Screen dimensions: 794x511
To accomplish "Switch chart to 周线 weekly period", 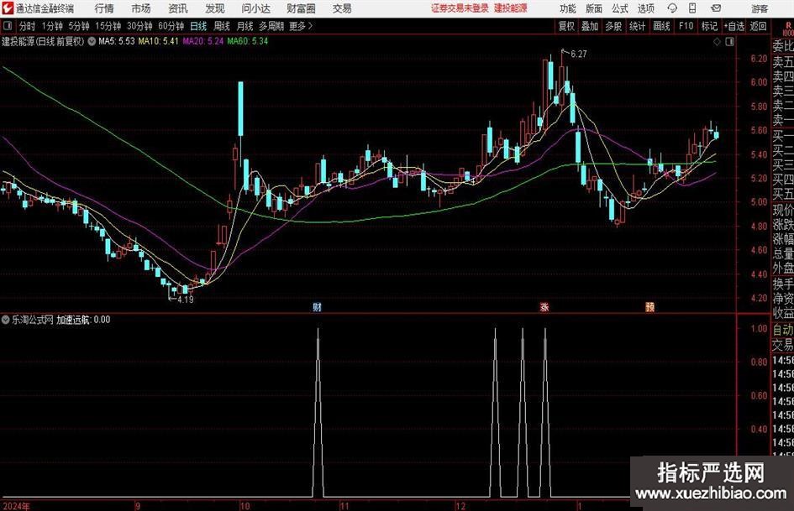I will (x=222, y=26).
